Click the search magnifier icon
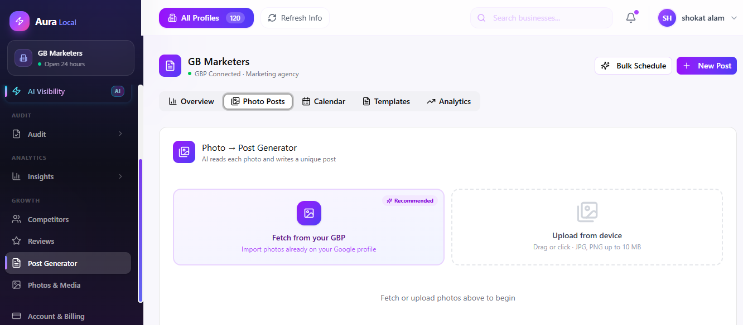This screenshot has width=743, height=325. point(481,18)
